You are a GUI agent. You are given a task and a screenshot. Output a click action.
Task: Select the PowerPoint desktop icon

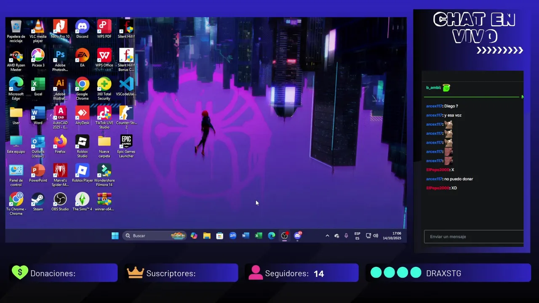(x=38, y=173)
